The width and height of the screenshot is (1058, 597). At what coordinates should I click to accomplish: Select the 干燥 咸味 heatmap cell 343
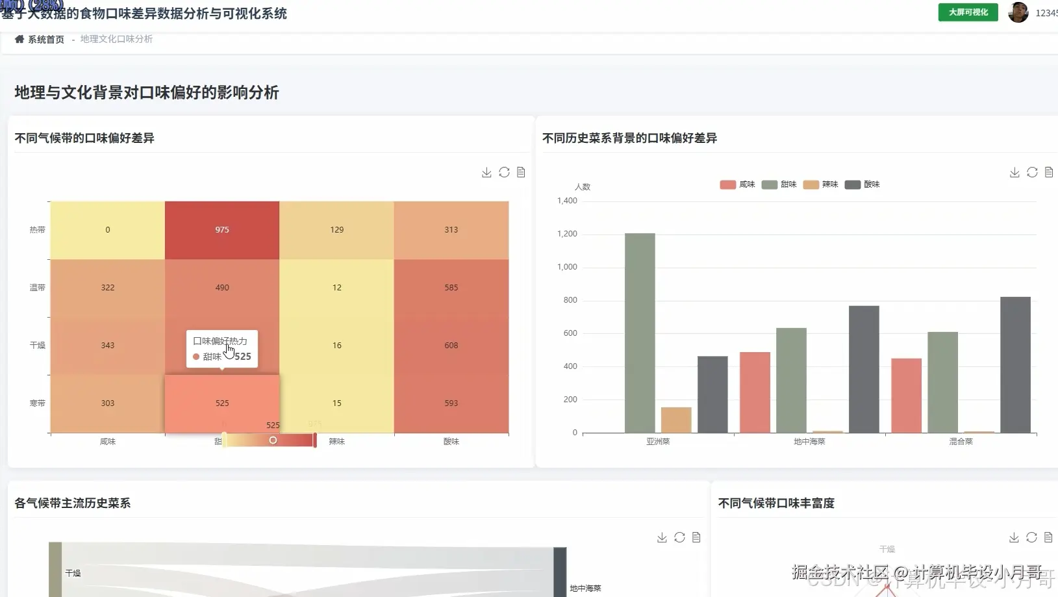click(x=108, y=346)
